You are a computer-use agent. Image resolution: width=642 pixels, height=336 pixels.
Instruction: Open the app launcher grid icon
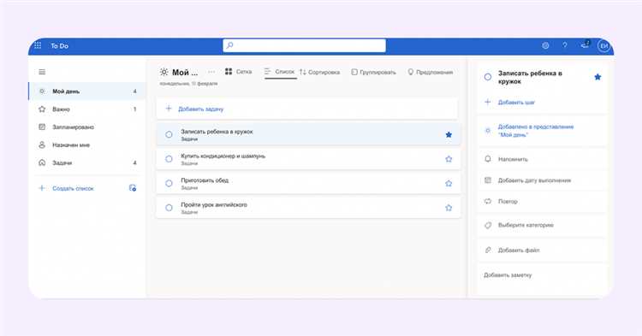click(x=38, y=45)
